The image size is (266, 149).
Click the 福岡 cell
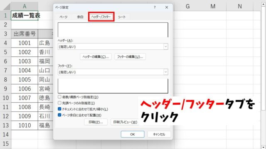45,61
